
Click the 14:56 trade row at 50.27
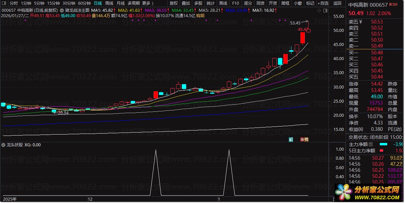[x=375, y=158]
